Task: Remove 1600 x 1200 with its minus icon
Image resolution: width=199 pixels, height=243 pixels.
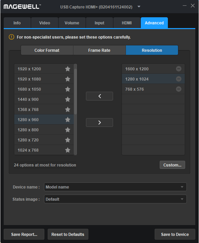Action: pos(179,69)
